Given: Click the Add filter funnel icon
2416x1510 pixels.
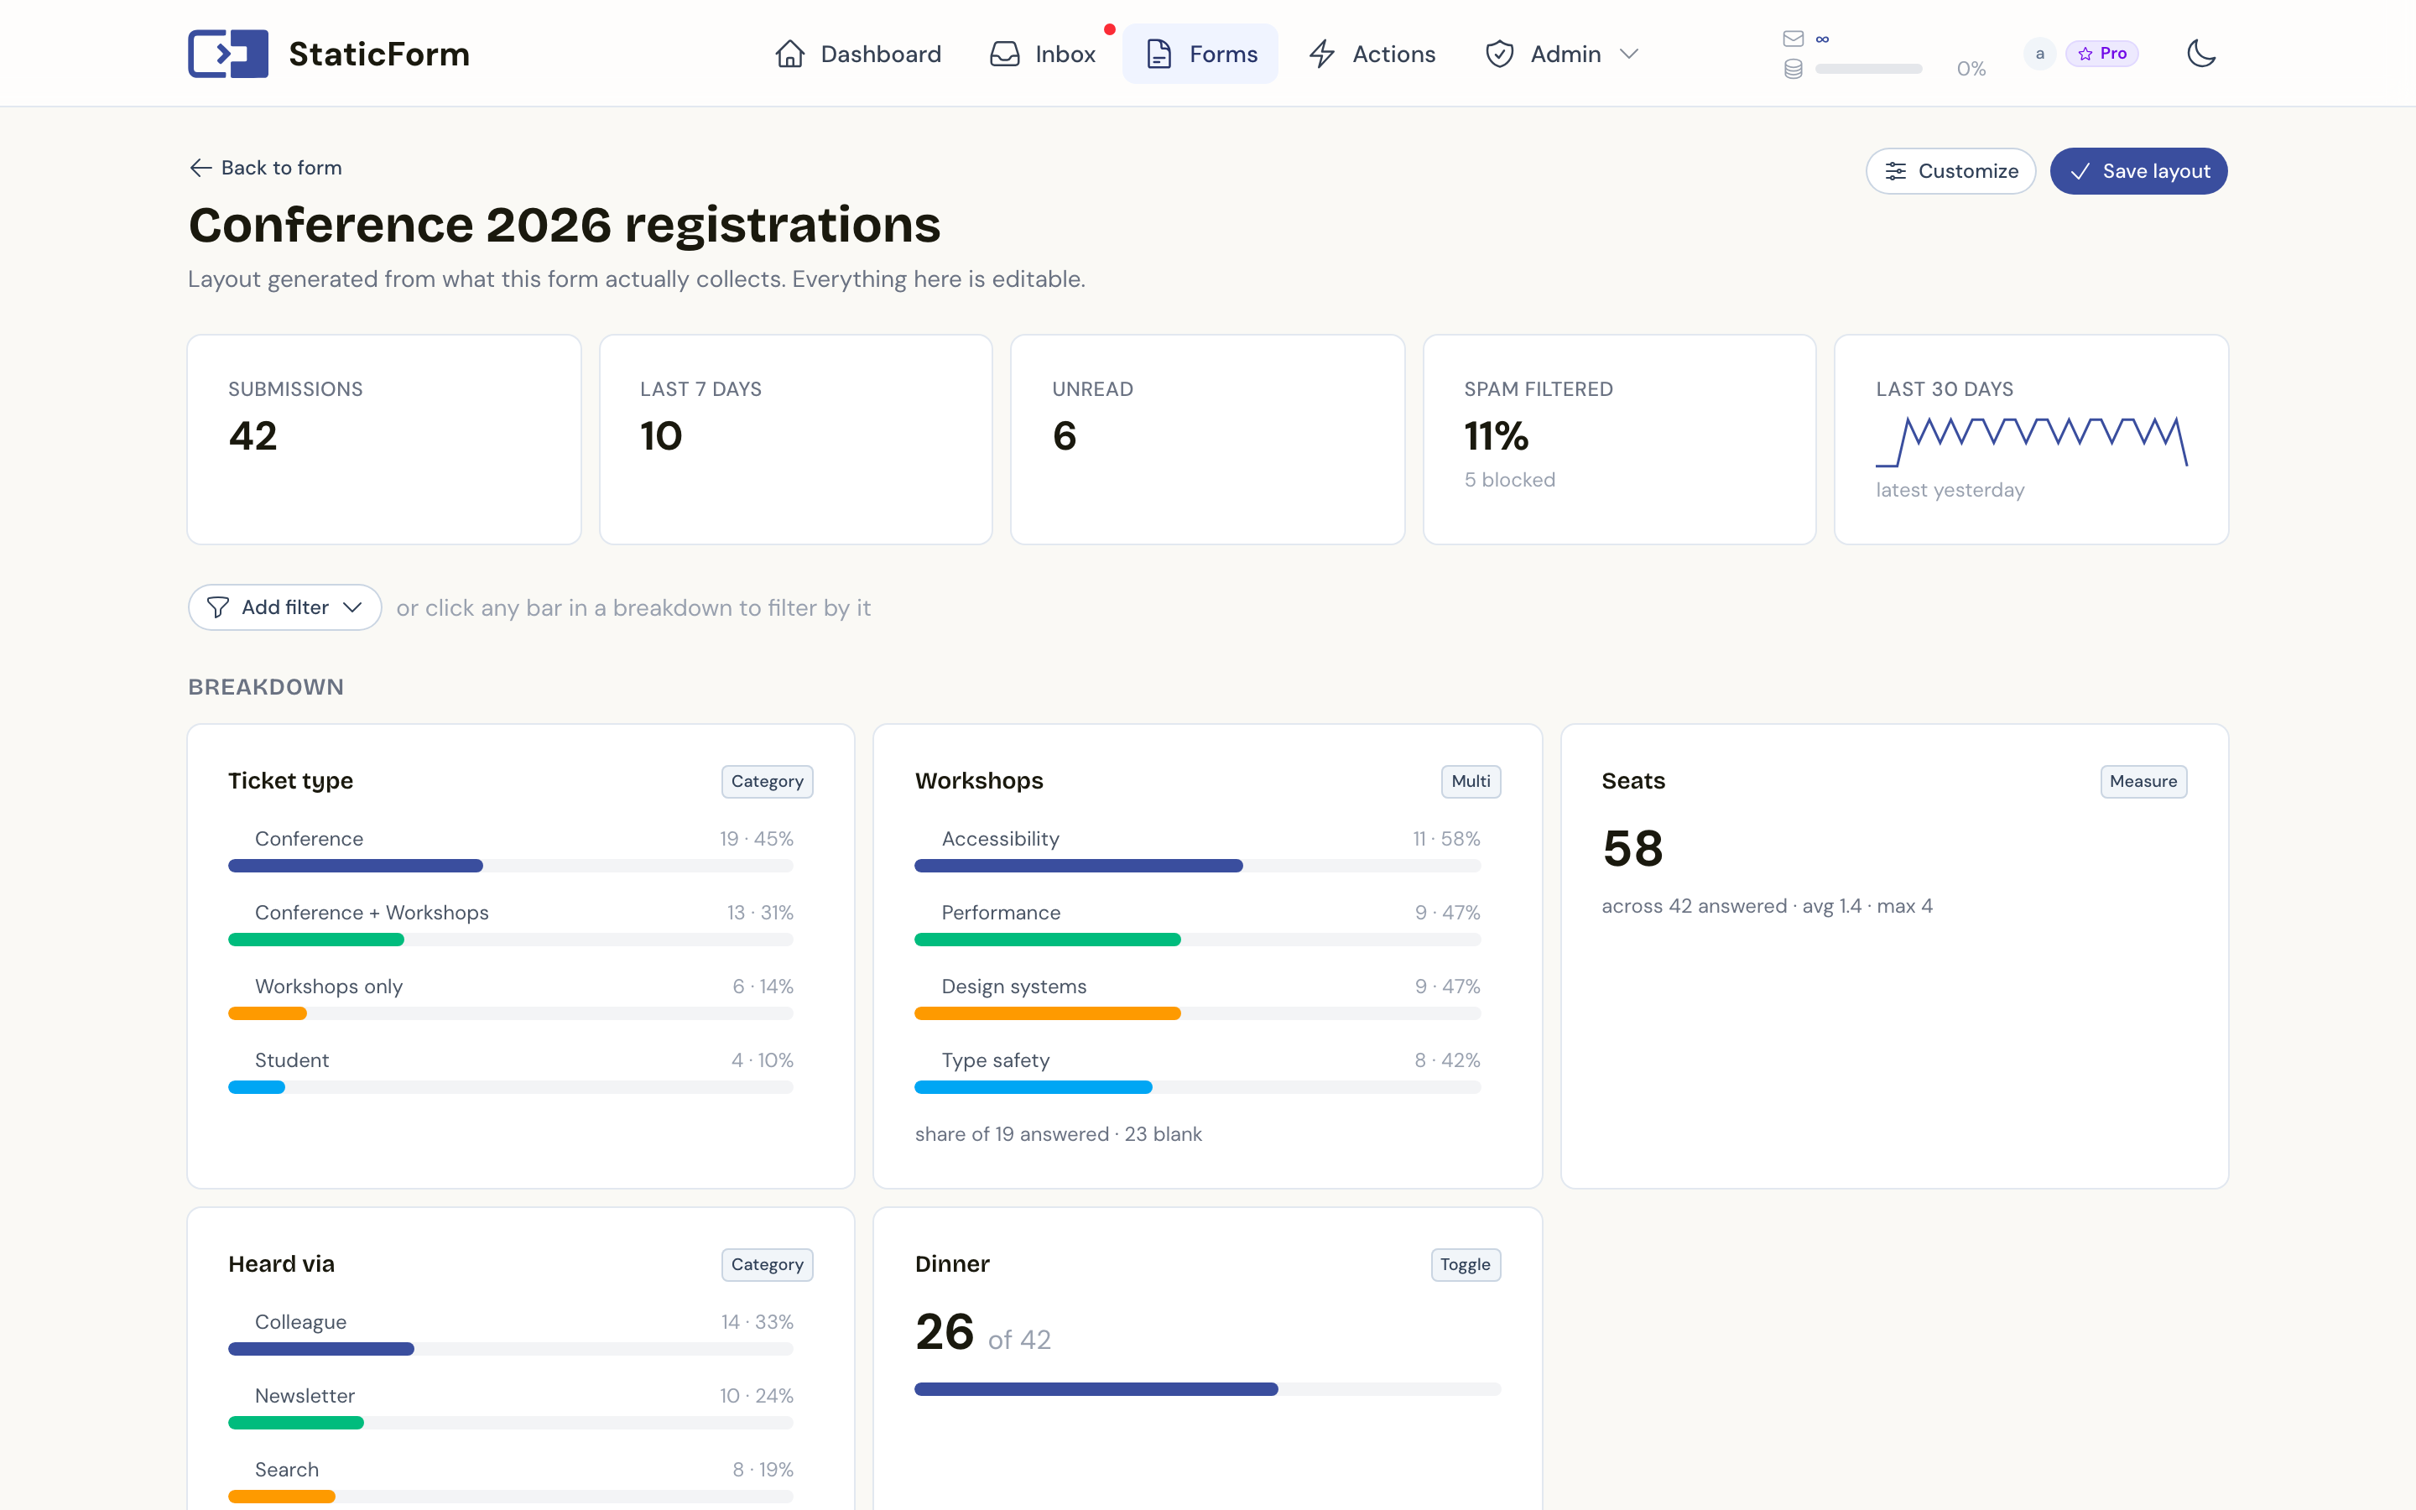Looking at the screenshot, I should (217, 607).
